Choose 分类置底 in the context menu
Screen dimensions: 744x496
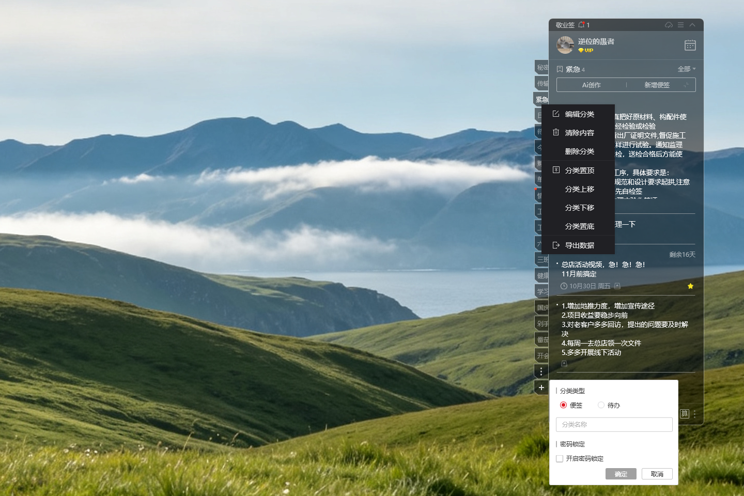click(578, 226)
